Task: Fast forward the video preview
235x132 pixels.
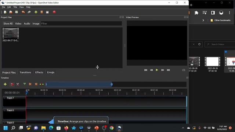Action: [163, 70]
